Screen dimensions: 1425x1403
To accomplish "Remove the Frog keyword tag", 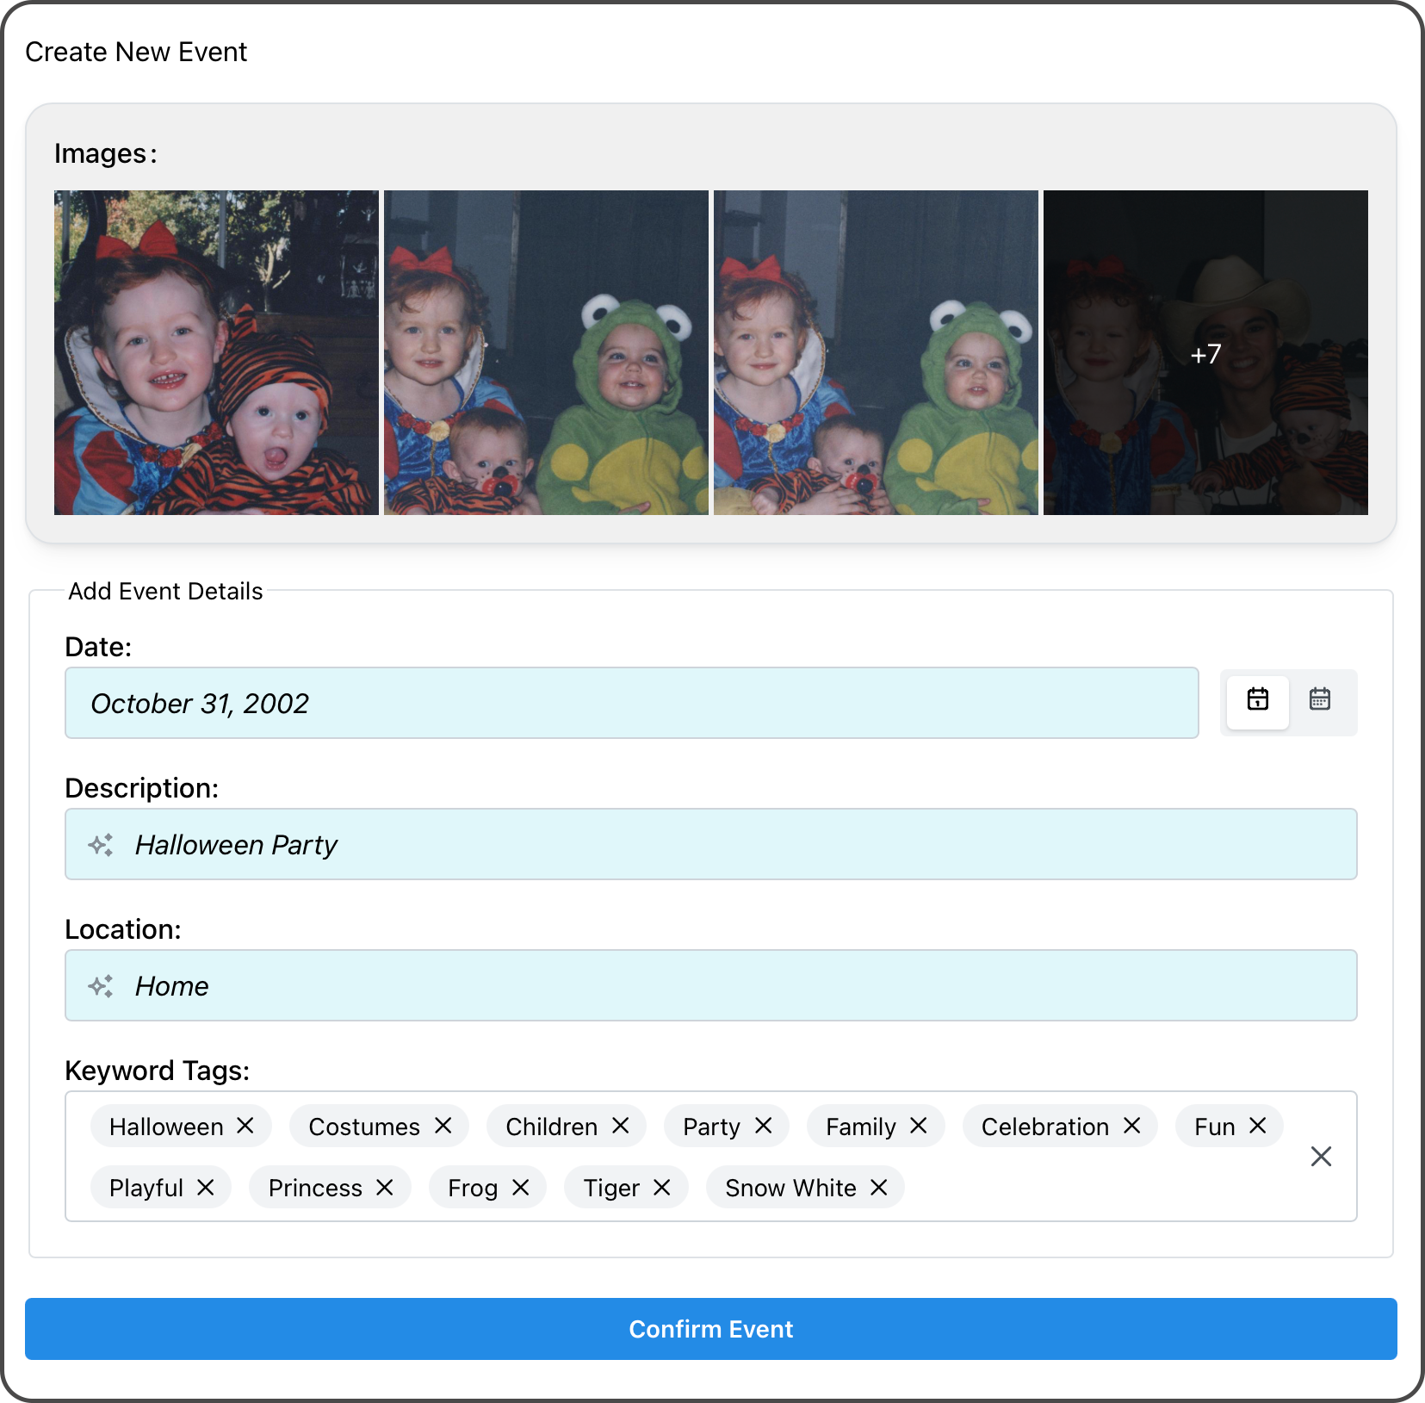I will tap(520, 1188).
